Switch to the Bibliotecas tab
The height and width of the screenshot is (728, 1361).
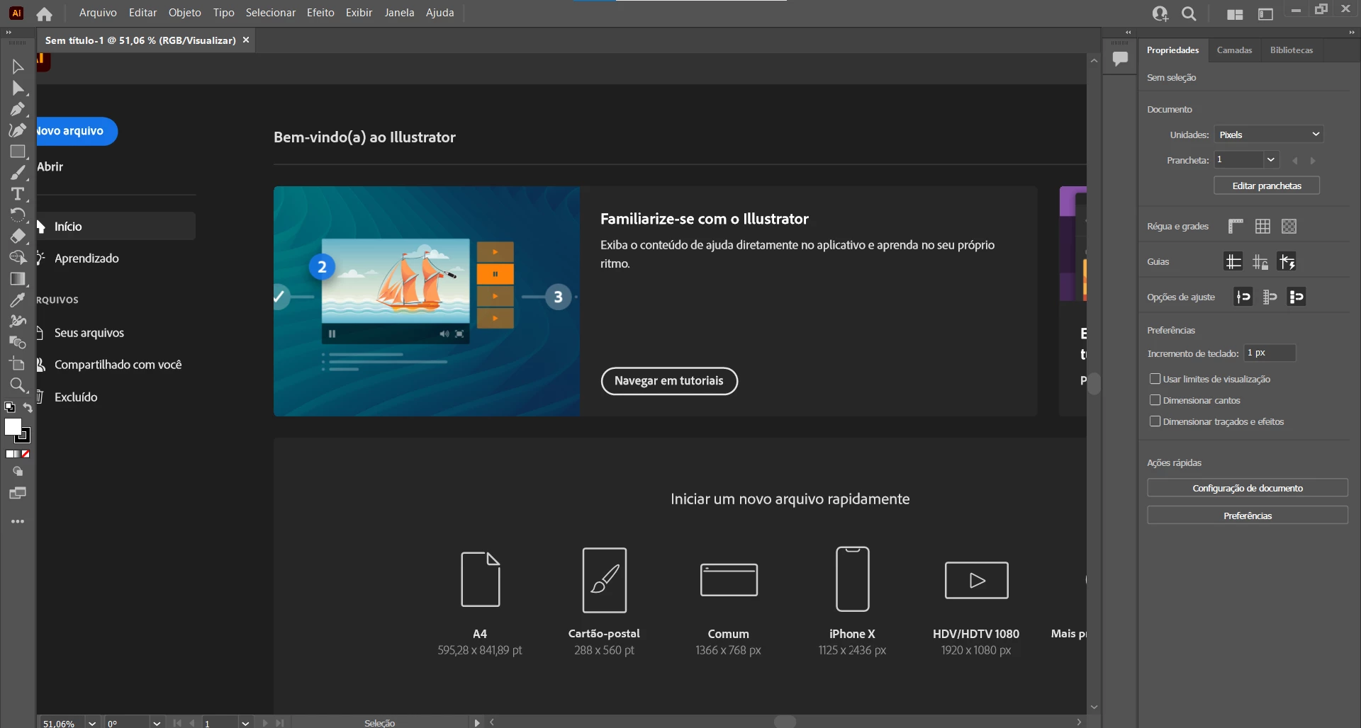pos(1292,50)
